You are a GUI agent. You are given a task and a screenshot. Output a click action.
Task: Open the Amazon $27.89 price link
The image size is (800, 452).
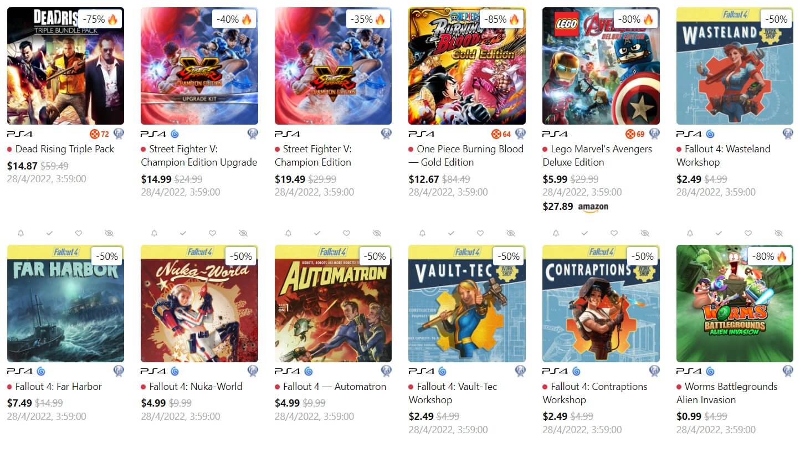575,207
